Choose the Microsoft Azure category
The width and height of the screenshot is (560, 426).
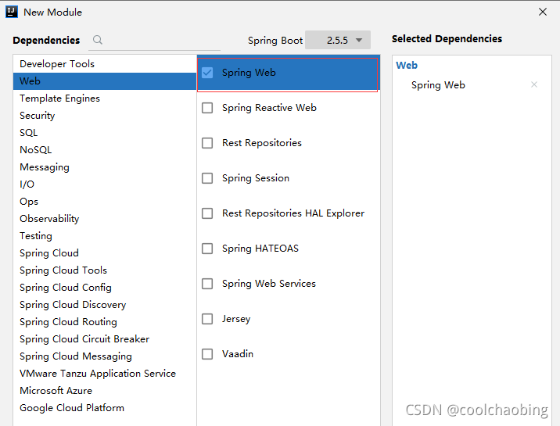point(105,391)
